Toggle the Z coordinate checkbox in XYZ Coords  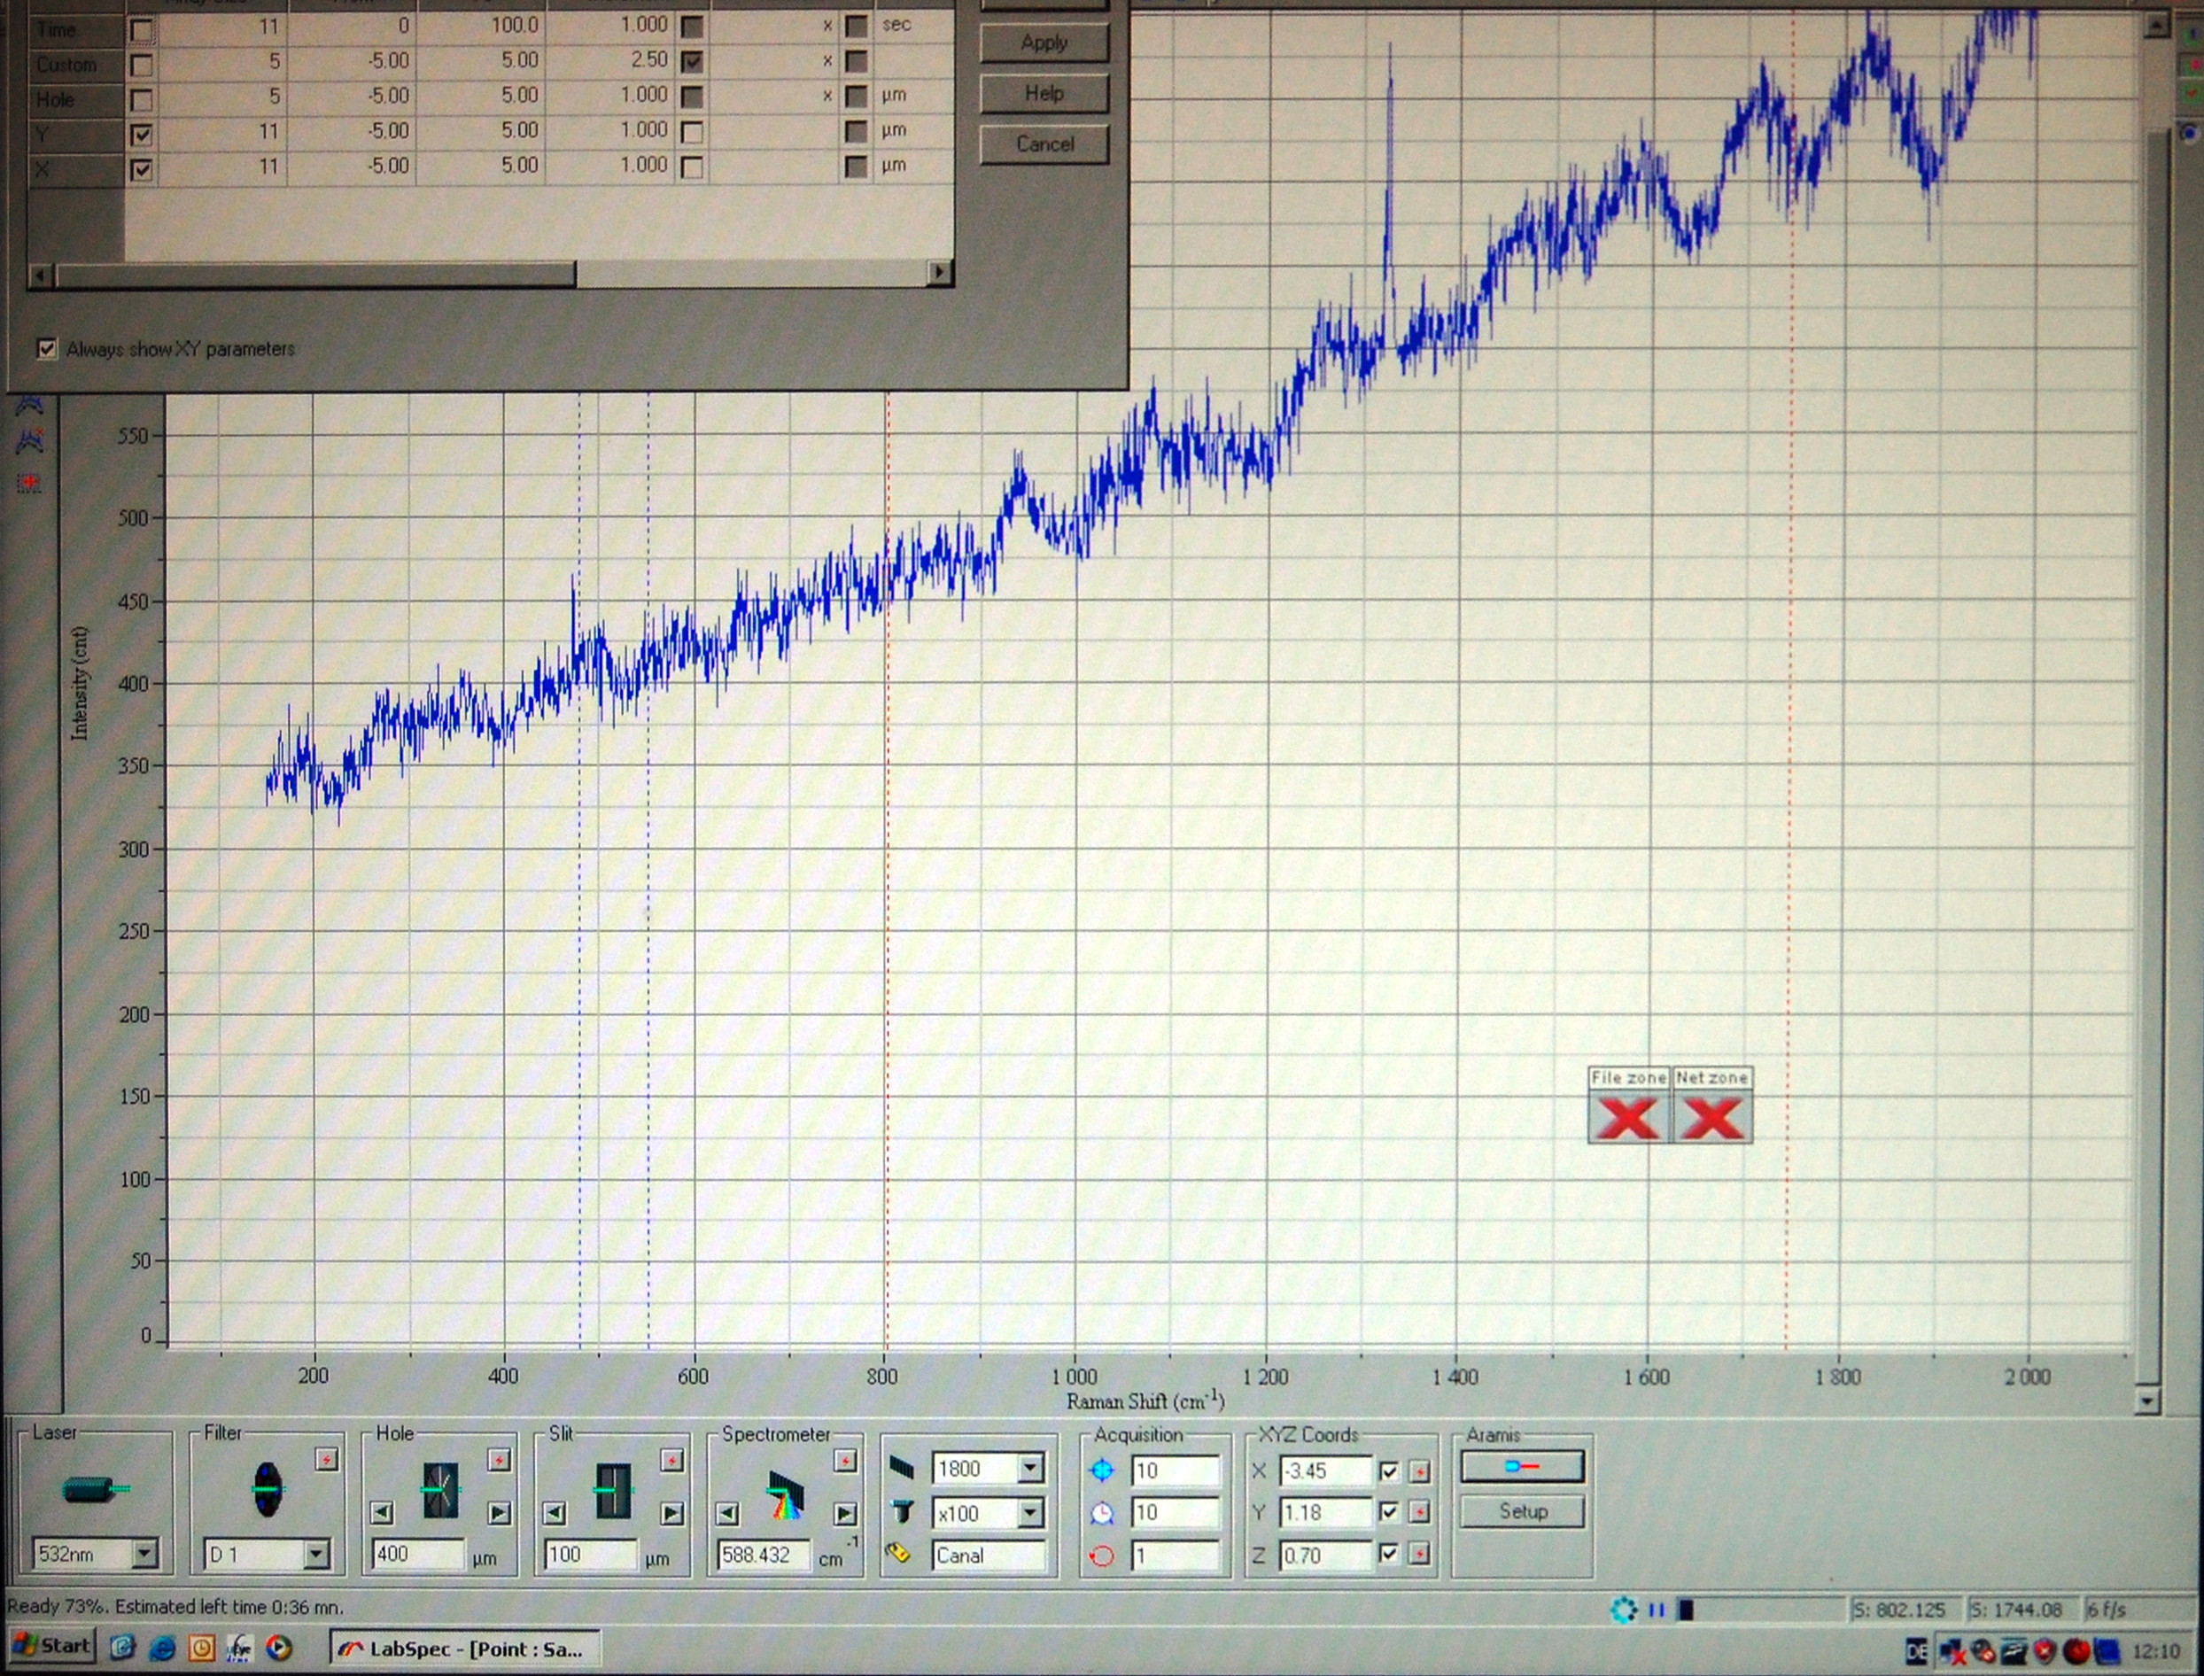(x=1389, y=1553)
